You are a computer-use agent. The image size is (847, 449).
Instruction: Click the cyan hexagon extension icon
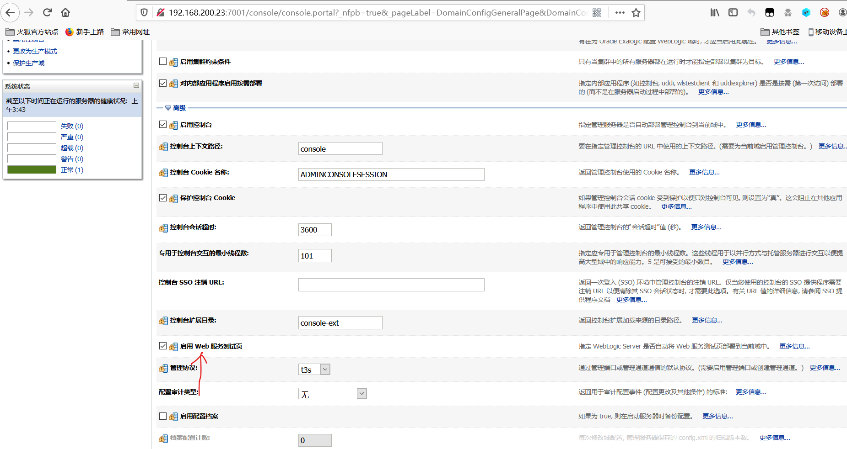point(806,12)
